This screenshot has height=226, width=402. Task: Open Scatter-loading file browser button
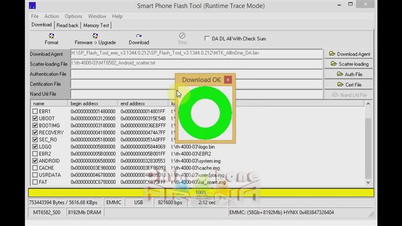pos(349,64)
